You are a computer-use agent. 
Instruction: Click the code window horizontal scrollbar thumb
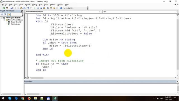(37, 78)
